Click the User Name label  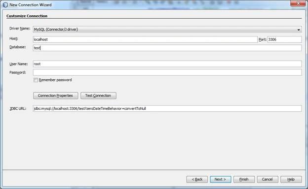click(x=19, y=64)
